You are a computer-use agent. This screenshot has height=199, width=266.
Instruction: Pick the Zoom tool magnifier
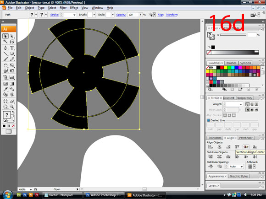(12, 107)
